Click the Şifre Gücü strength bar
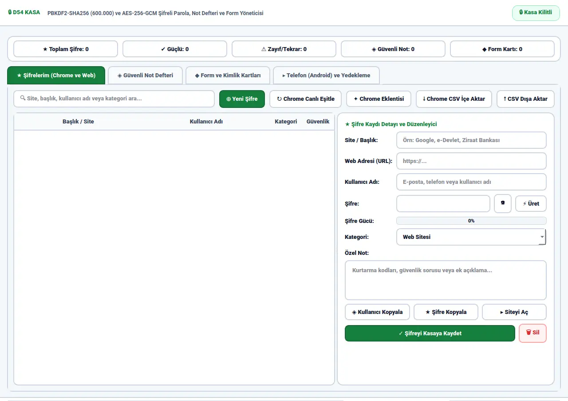This screenshot has height=401, width=568. click(x=471, y=221)
